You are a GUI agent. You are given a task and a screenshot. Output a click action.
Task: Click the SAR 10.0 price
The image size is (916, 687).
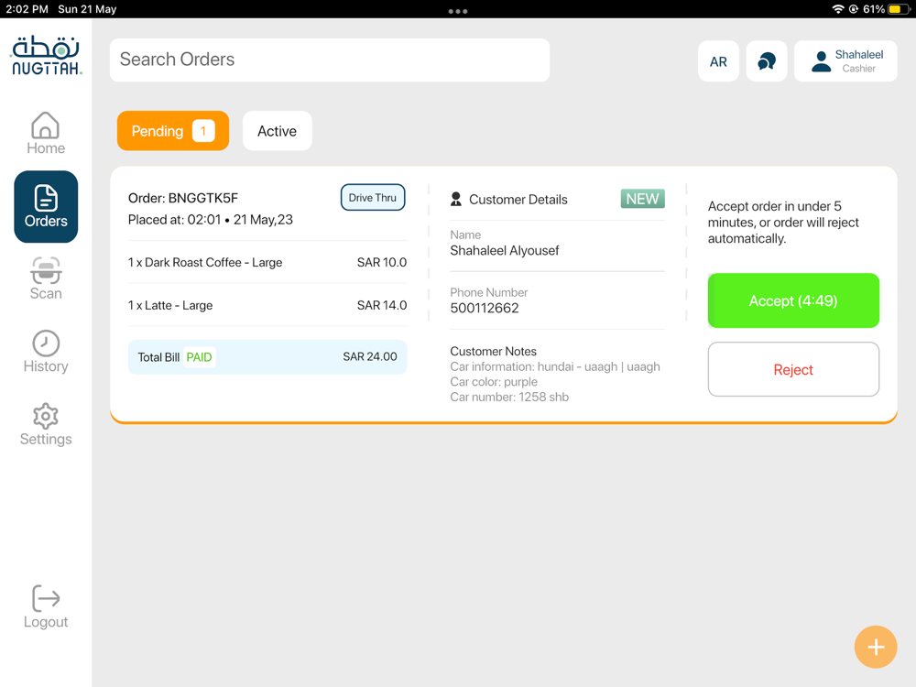381,262
